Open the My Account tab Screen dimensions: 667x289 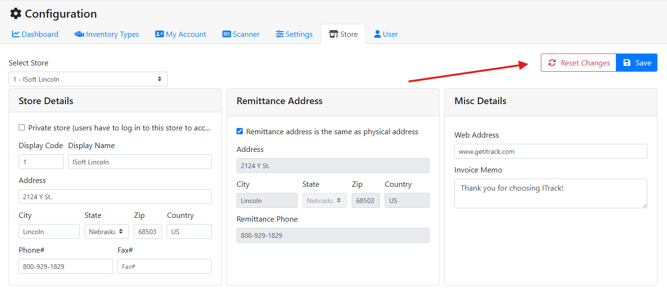181,34
